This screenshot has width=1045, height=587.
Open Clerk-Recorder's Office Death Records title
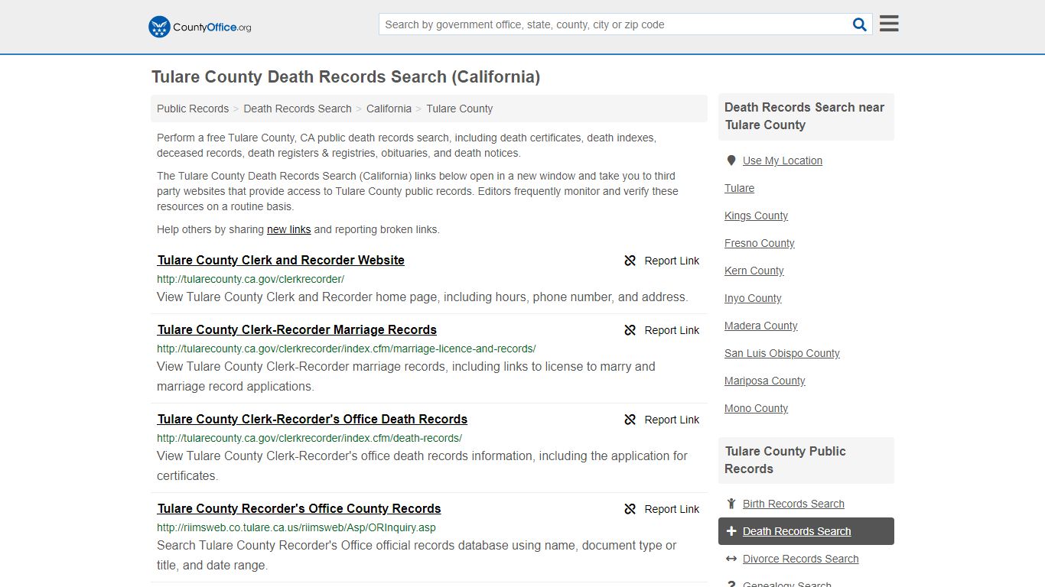tap(312, 419)
